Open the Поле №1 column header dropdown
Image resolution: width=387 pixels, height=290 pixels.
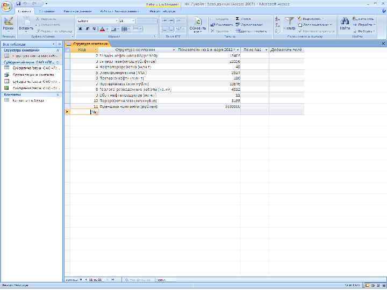point(266,50)
